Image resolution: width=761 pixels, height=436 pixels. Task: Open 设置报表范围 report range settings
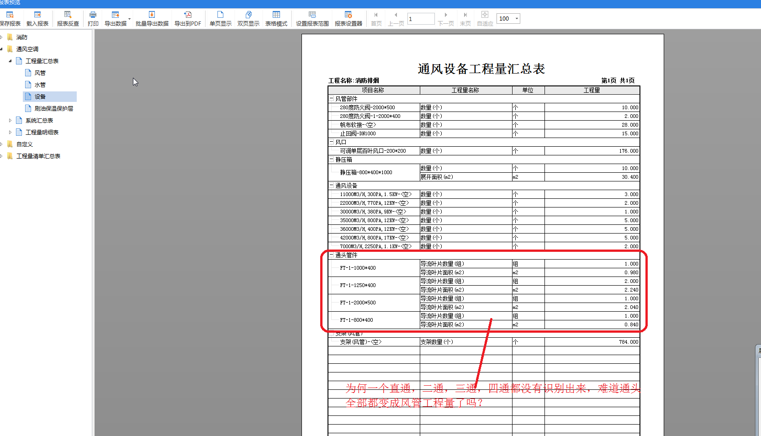312,19
